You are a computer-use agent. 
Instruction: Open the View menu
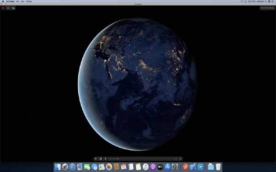tap(23, 1)
